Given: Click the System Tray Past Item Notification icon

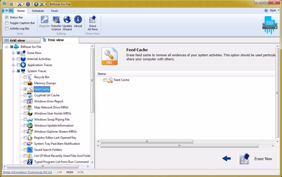Looking at the screenshot, I should click(30, 144).
